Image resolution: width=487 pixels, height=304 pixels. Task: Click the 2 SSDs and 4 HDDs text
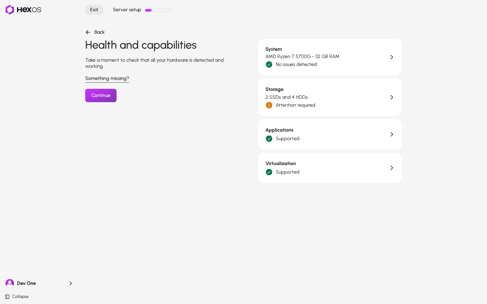pos(286,97)
